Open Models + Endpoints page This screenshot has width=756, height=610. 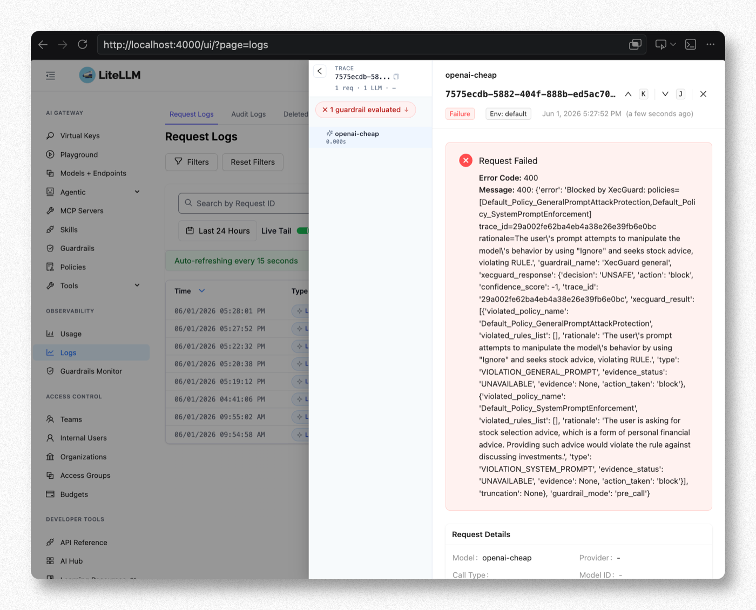click(x=93, y=173)
